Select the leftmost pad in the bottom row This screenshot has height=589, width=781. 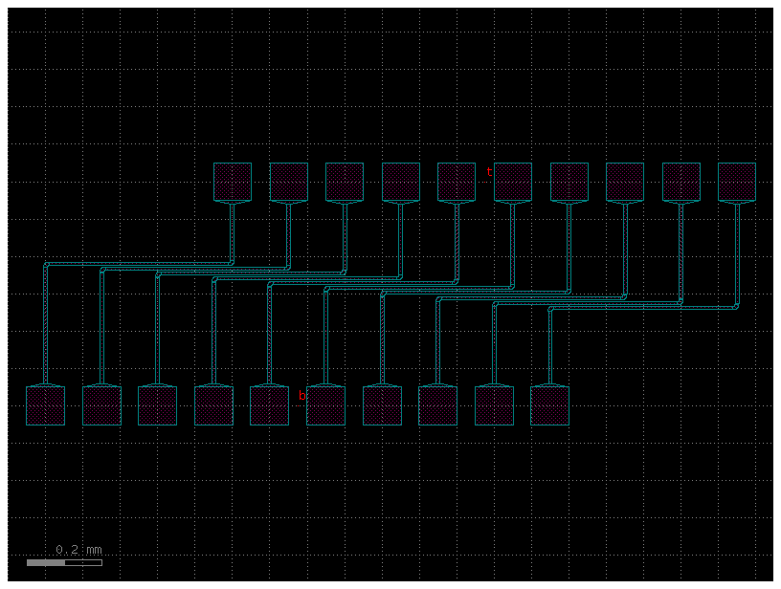(43, 404)
